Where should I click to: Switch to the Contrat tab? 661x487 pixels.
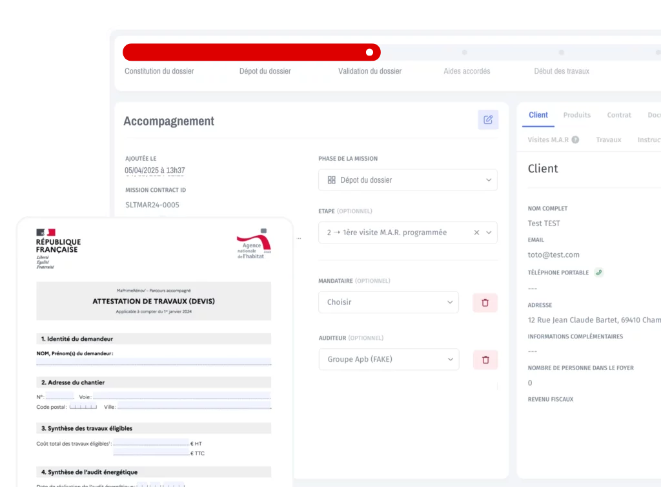(x=619, y=115)
